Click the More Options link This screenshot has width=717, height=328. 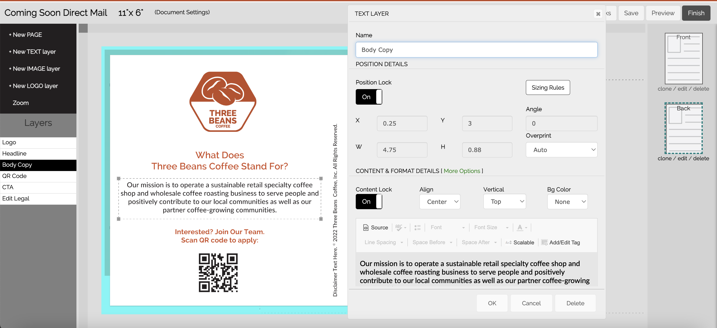(x=462, y=171)
